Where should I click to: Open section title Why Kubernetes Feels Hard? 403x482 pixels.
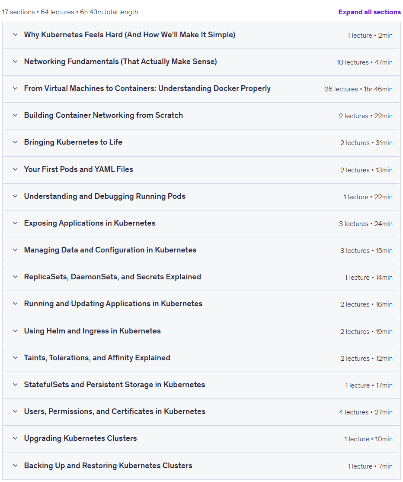[x=130, y=35]
